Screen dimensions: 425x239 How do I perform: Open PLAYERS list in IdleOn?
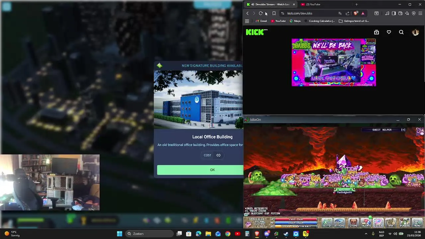coord(405,223)
